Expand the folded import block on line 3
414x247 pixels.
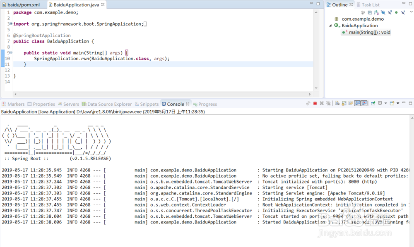click(11, 24)
